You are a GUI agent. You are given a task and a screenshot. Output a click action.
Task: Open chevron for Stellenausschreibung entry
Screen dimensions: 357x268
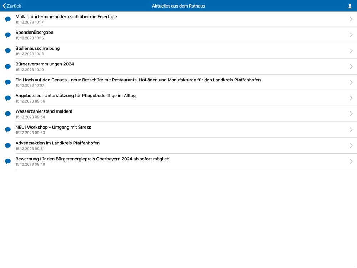point(351,51)
